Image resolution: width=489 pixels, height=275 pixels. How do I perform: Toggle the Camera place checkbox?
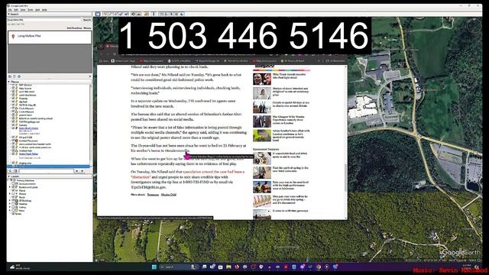[x=13, y=125]
